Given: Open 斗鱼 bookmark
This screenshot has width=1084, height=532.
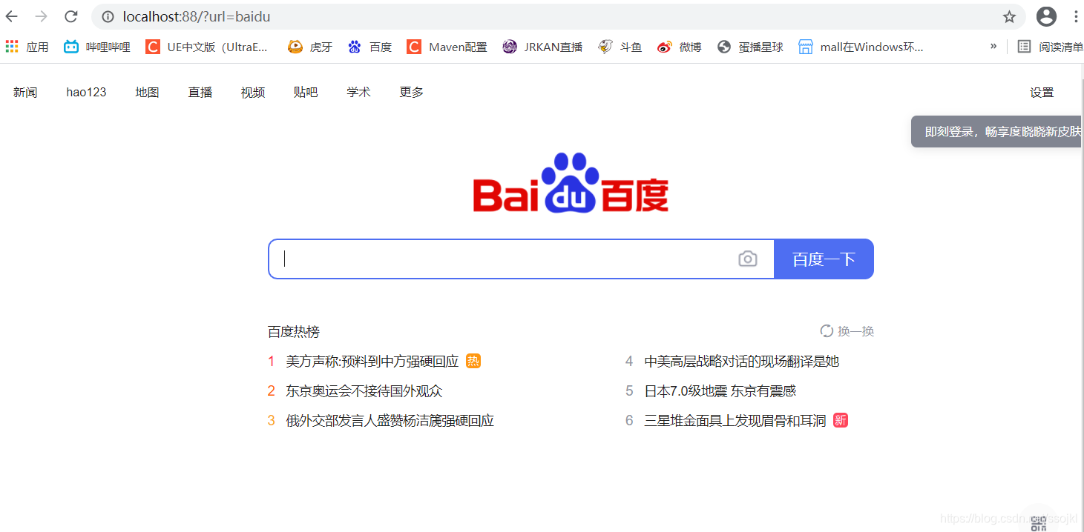Looking at the screenshot, I should 620,47.
